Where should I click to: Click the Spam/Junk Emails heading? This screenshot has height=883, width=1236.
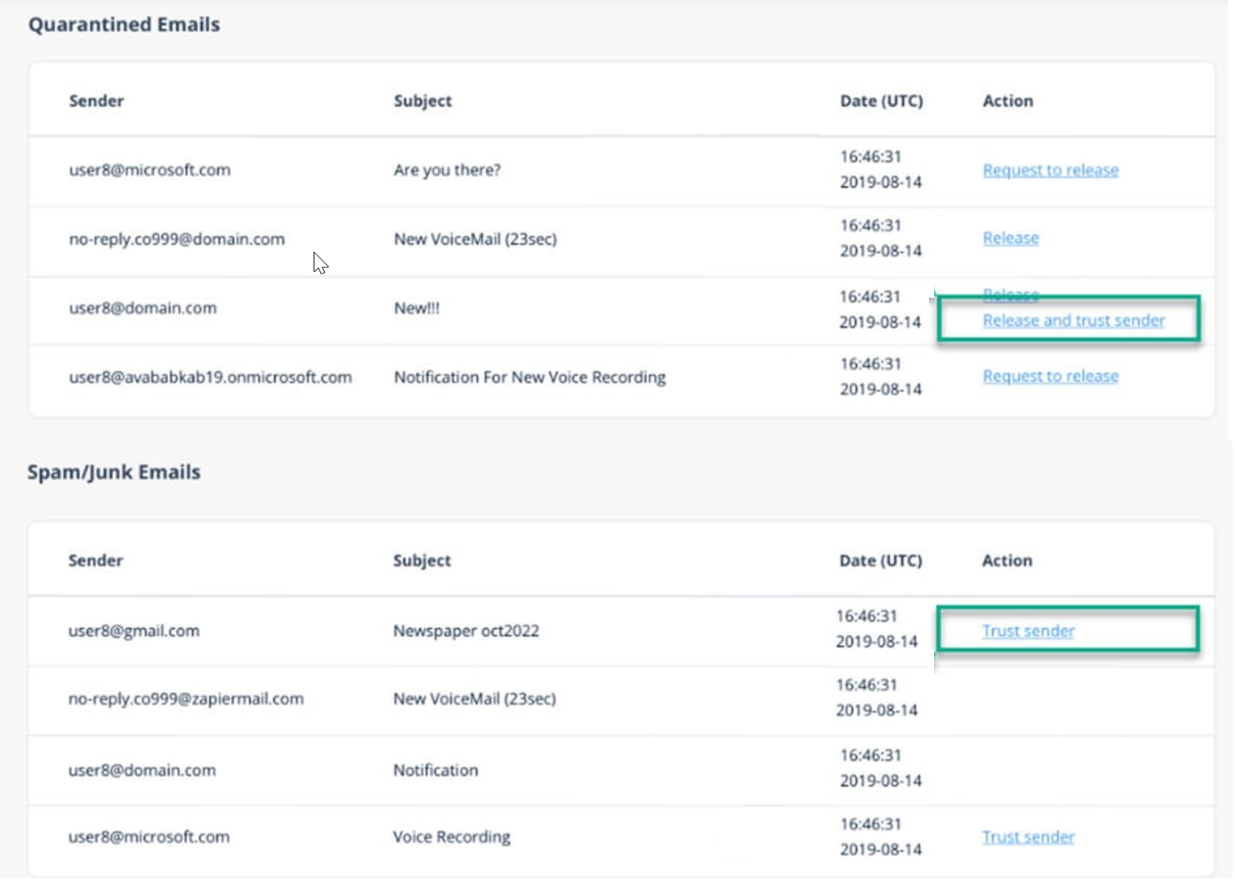[x=114, y=473]
